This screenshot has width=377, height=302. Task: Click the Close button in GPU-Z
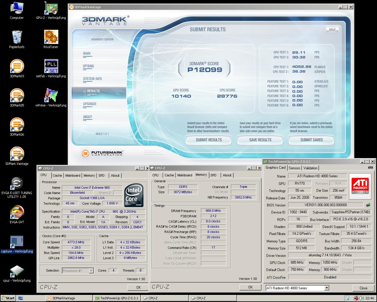(x=363, y=288)
